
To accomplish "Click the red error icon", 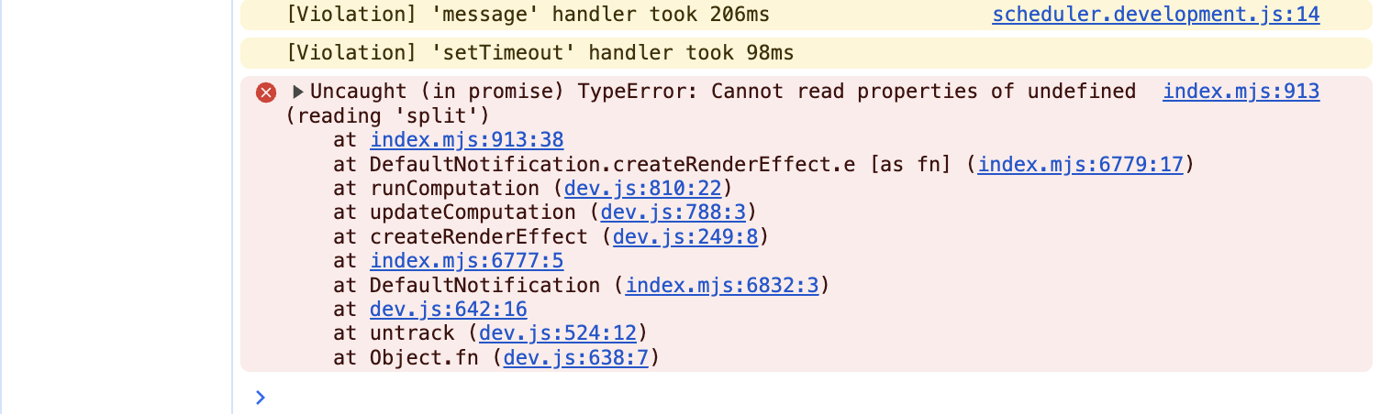I will [x=266, y=92].
